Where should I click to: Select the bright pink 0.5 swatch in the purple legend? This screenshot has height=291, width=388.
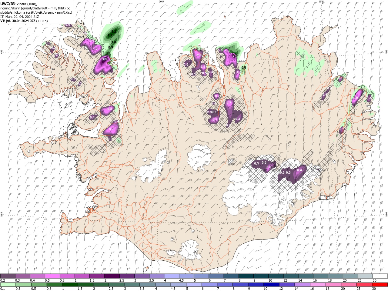[52, 276]
